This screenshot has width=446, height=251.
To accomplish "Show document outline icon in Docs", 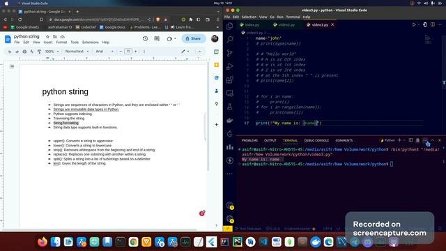I will [12, 67].
